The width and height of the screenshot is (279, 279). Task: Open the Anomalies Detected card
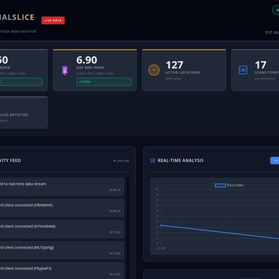click(23, 112)
